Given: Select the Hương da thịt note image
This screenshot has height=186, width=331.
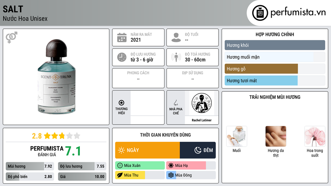Looking at the screenshot, I should click(276, 136).
